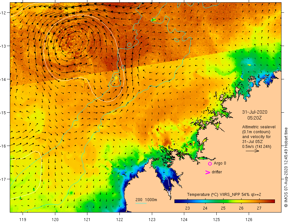Viewport: 288px width, 222px height.
Task: Click longitude axis label 126
Action: click(249, 220)
